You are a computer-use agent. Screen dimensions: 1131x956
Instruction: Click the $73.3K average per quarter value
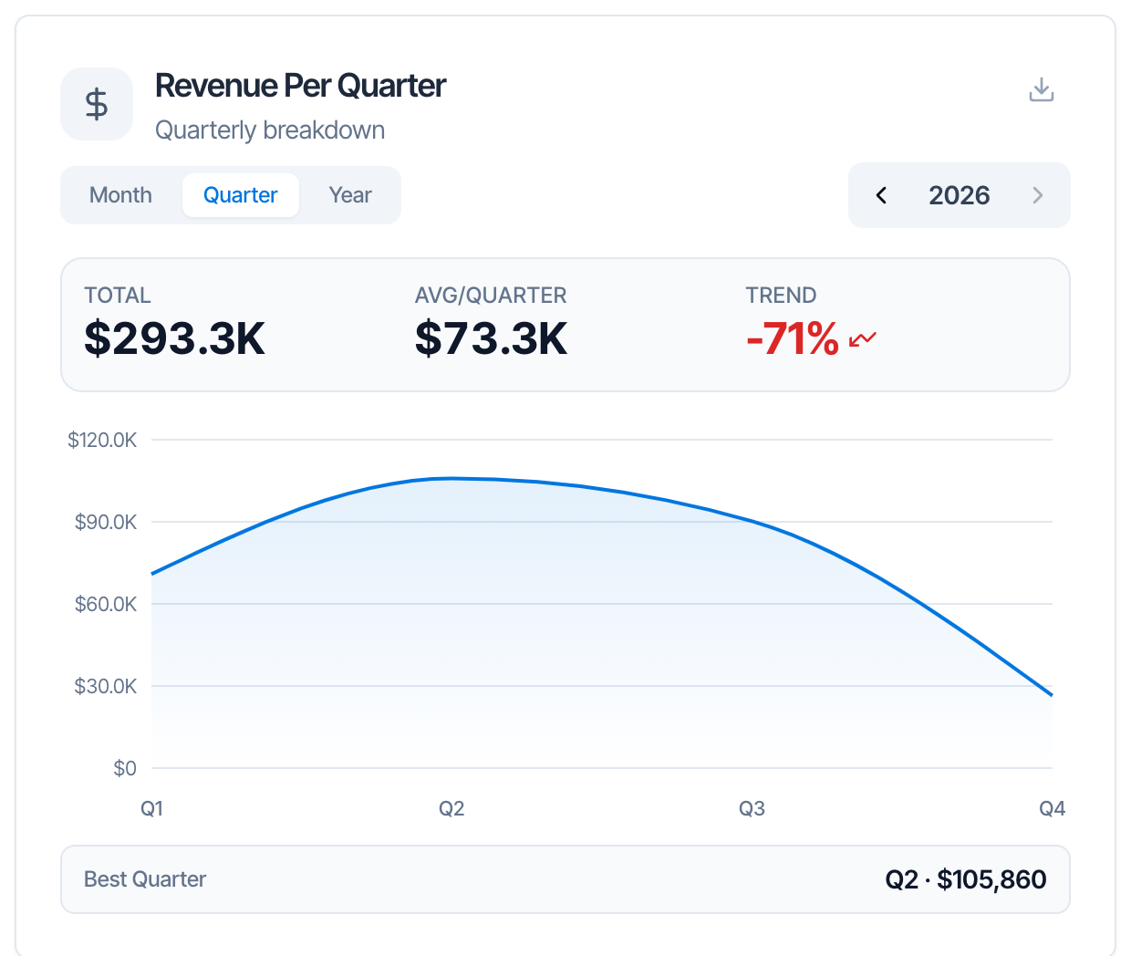(491, 338)
